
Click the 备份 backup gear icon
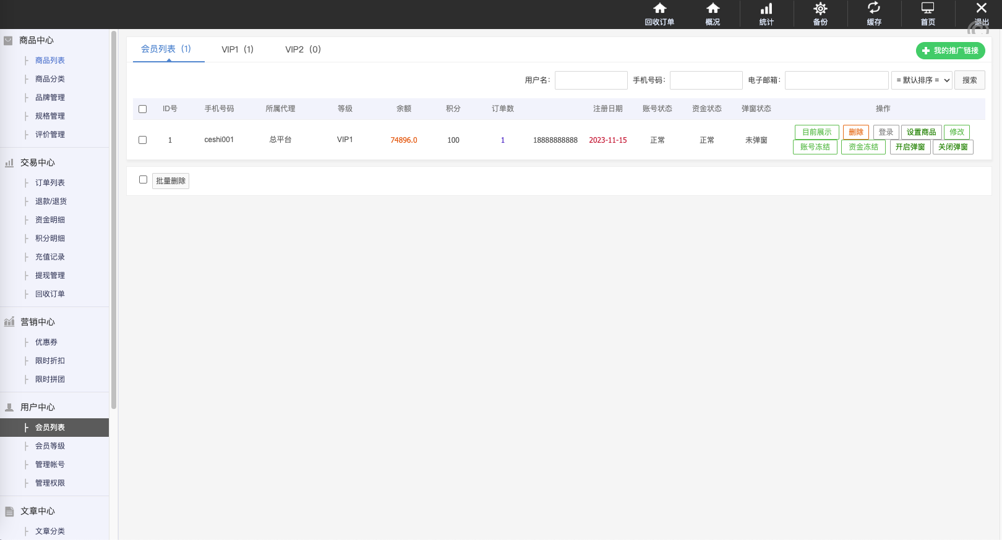pyautogui.click(x=820, y=9)
